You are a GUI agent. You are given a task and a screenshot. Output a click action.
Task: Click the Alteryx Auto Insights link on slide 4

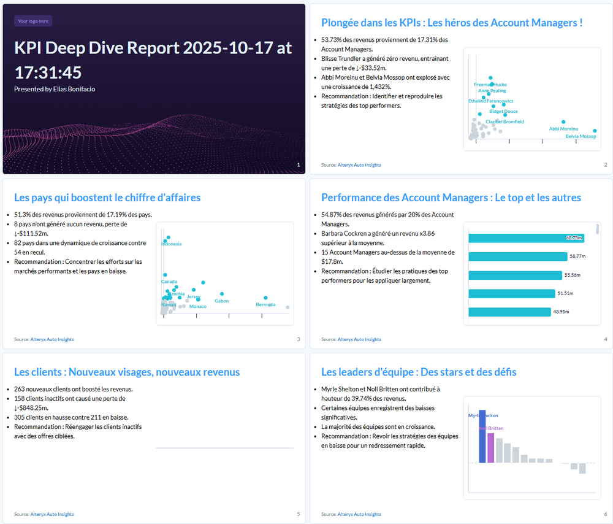coord(359,339)
